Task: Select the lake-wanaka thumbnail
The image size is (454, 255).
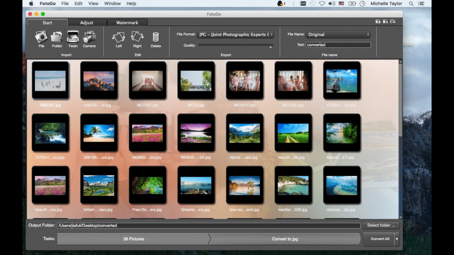Action: point(245,185)
